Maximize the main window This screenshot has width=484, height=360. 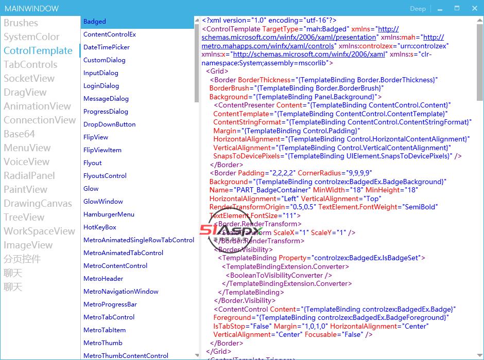(x=457, y=8)
